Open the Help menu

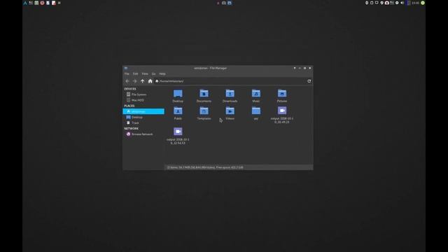pyautogui.click(x=162, y=73)
